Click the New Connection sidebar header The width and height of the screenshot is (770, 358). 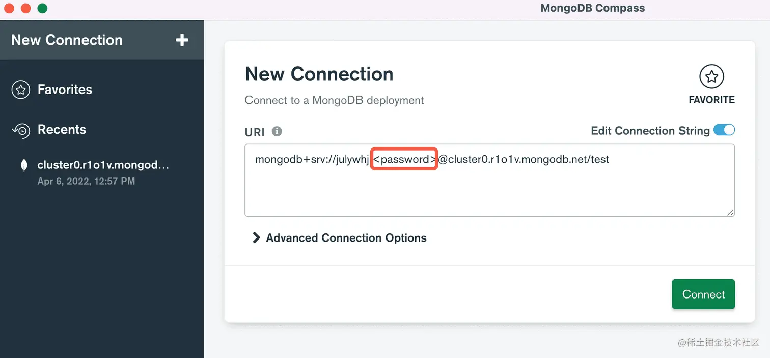(x=67, y=40)
